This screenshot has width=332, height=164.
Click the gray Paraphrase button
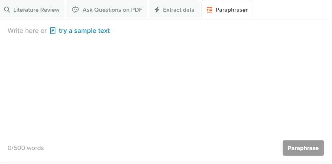coord(303,148)
